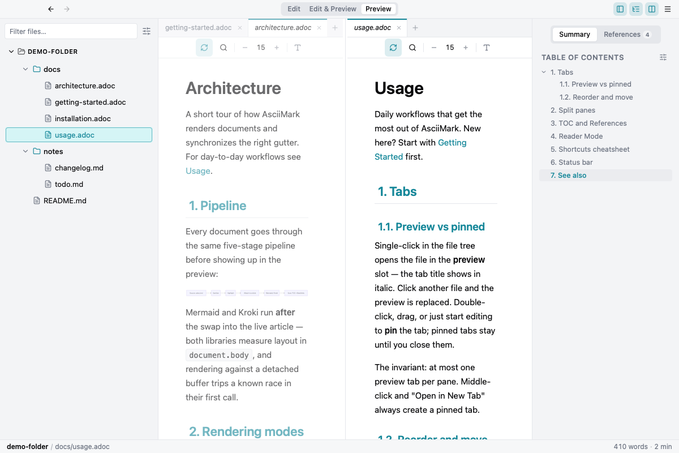Increase font size in Usage pane
Screen dimensions: 679x453
pyautogui.click(x=466, y=48)
